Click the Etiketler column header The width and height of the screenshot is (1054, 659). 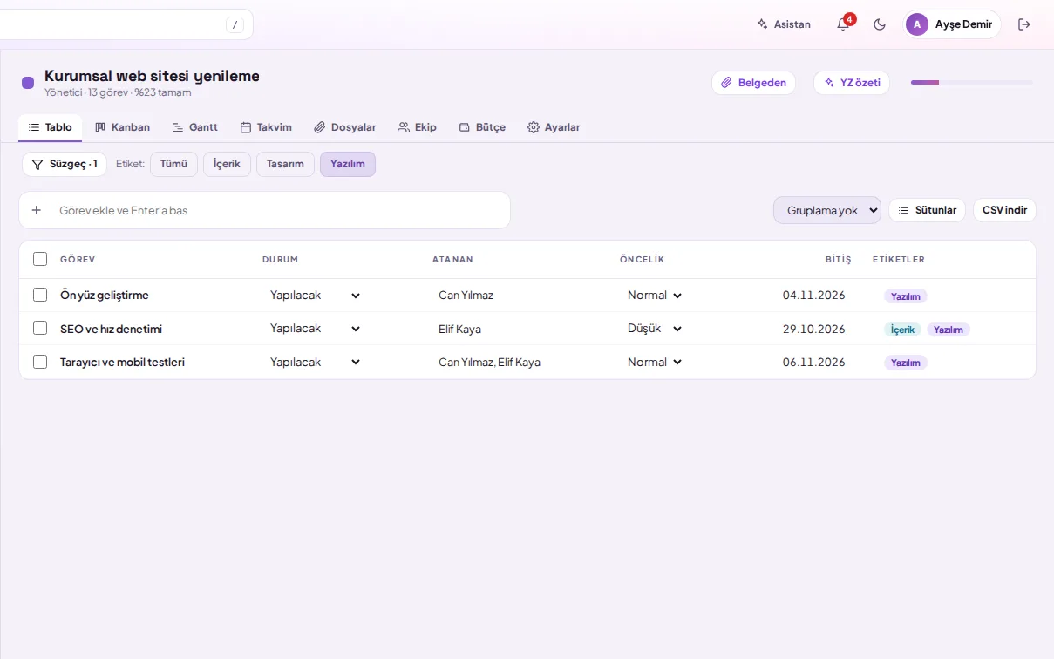click(898, 260)
